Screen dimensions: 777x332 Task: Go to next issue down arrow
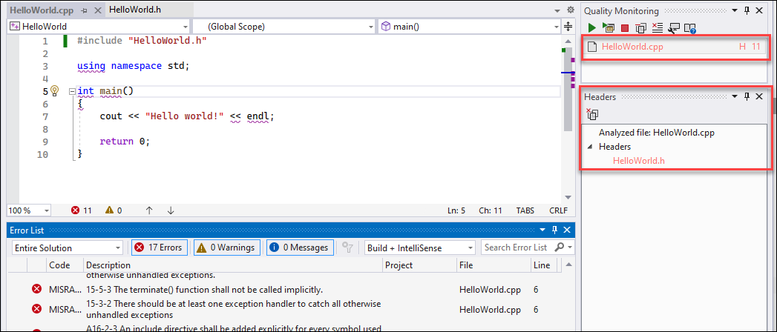[x=171, y=210]
